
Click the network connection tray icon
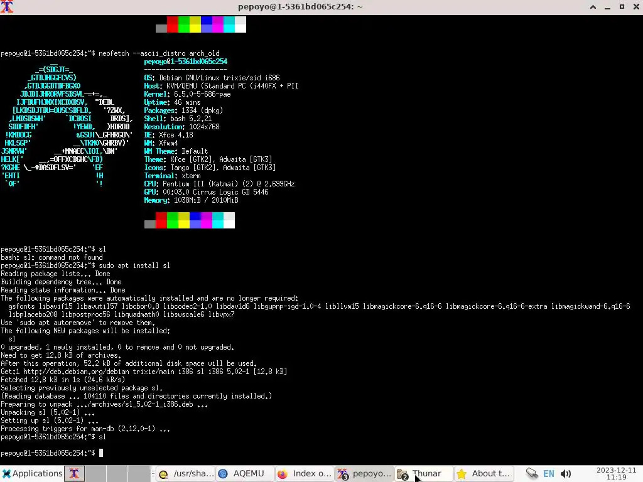pyautogui.click(x=532, y=473)
